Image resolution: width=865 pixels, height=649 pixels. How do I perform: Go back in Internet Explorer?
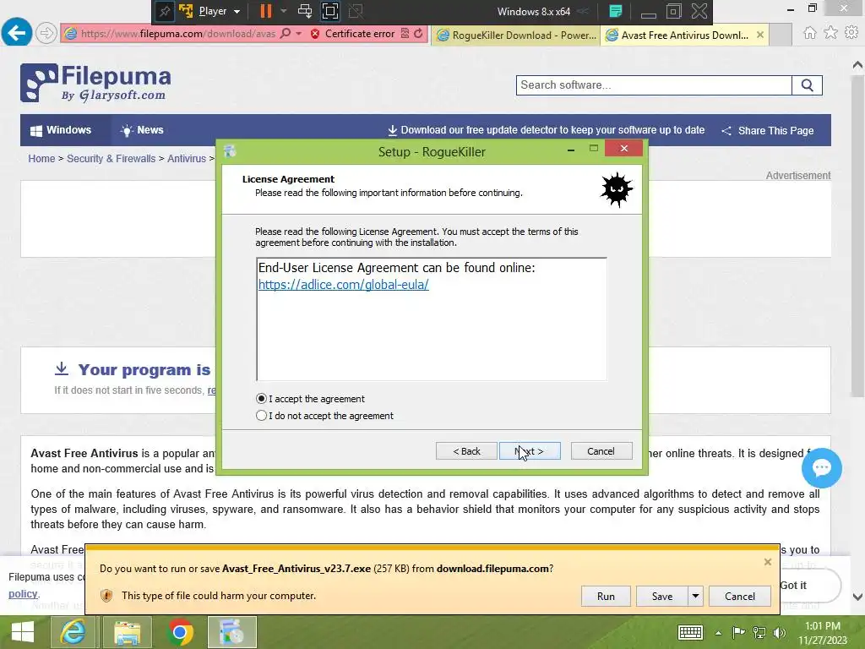(x=16, y=33)
